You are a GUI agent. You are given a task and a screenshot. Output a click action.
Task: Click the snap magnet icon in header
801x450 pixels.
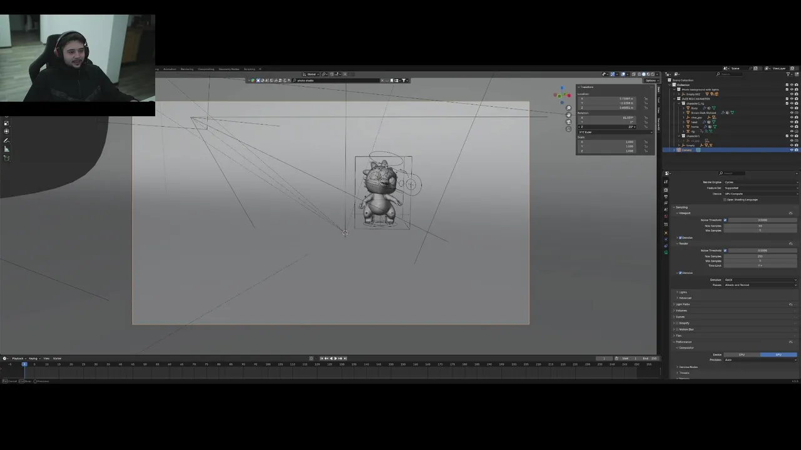[332, 74]
